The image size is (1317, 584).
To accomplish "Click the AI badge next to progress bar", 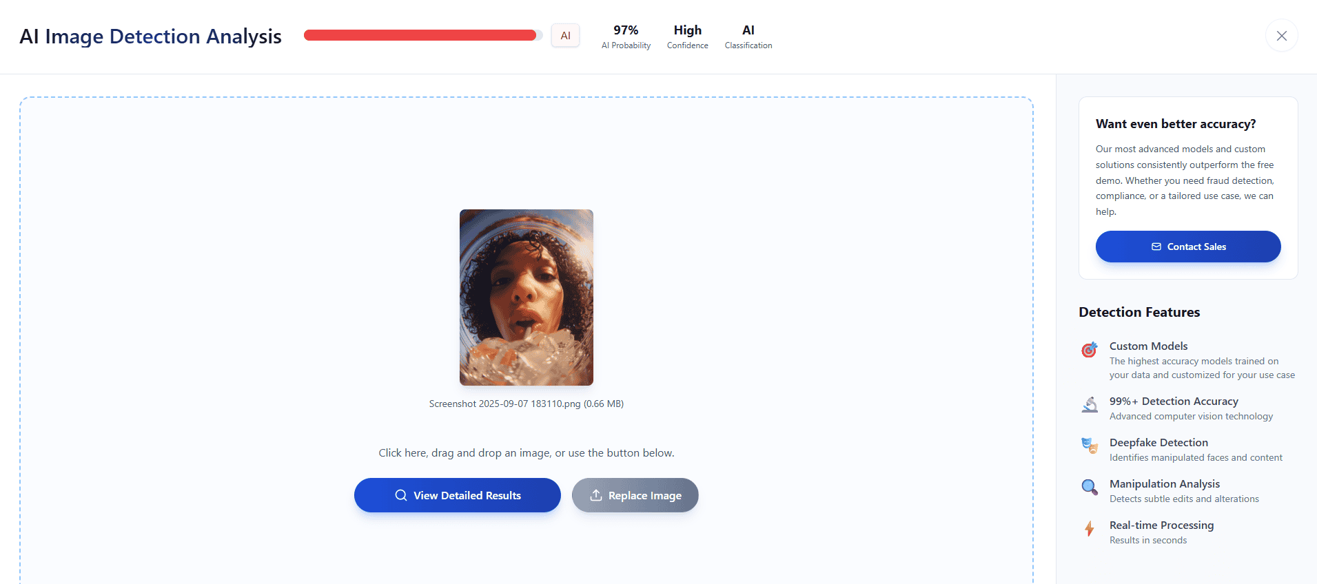I will [x=565, y=36].
